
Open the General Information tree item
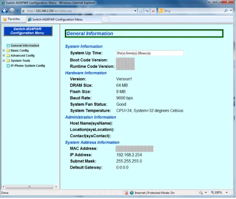(x=25, y=45)
